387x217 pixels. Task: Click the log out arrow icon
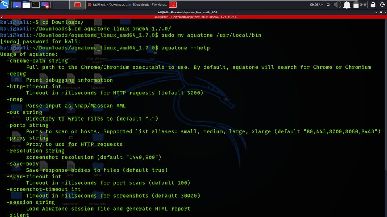pos(382,5)
